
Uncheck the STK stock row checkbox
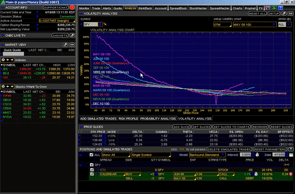[92, 170]
